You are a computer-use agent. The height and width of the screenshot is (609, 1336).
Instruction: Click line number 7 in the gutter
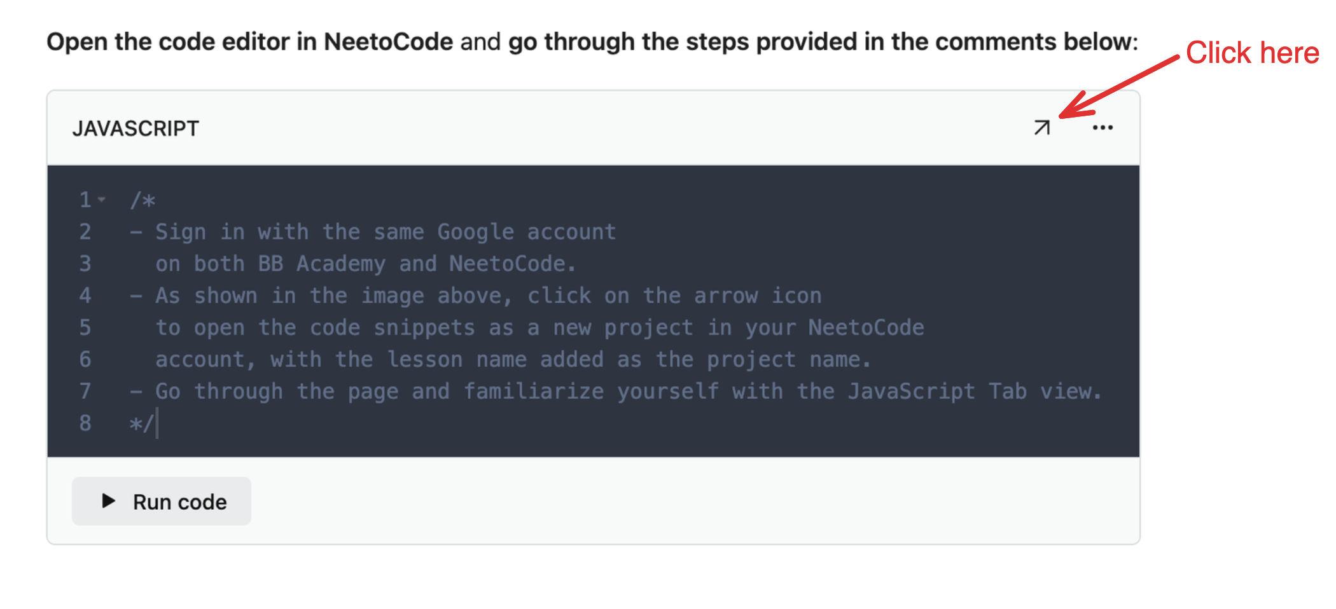85,391
